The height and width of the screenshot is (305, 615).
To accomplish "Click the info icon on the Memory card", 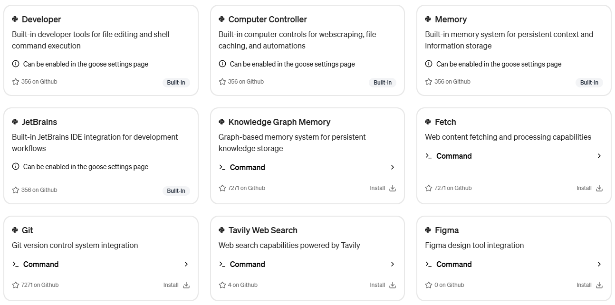I will click(x=429, y=64).
